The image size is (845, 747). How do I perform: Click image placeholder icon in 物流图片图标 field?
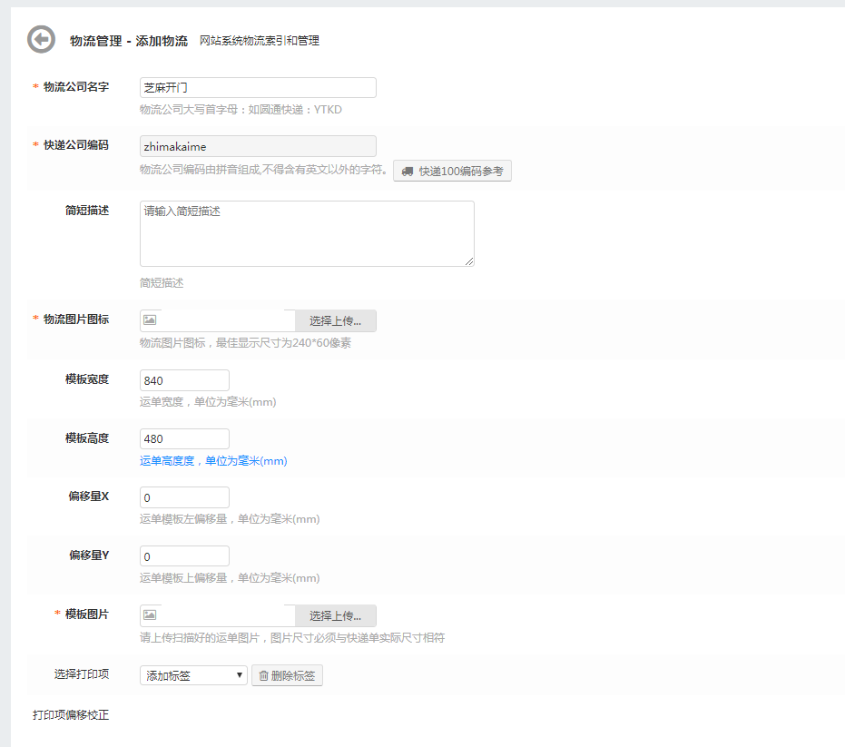[150, 320]
